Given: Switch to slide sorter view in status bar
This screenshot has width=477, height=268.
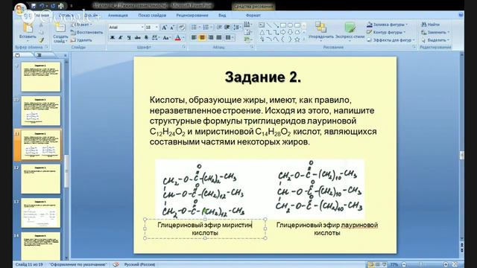Looking at the screenshot, I should click(x=378, y=265).
